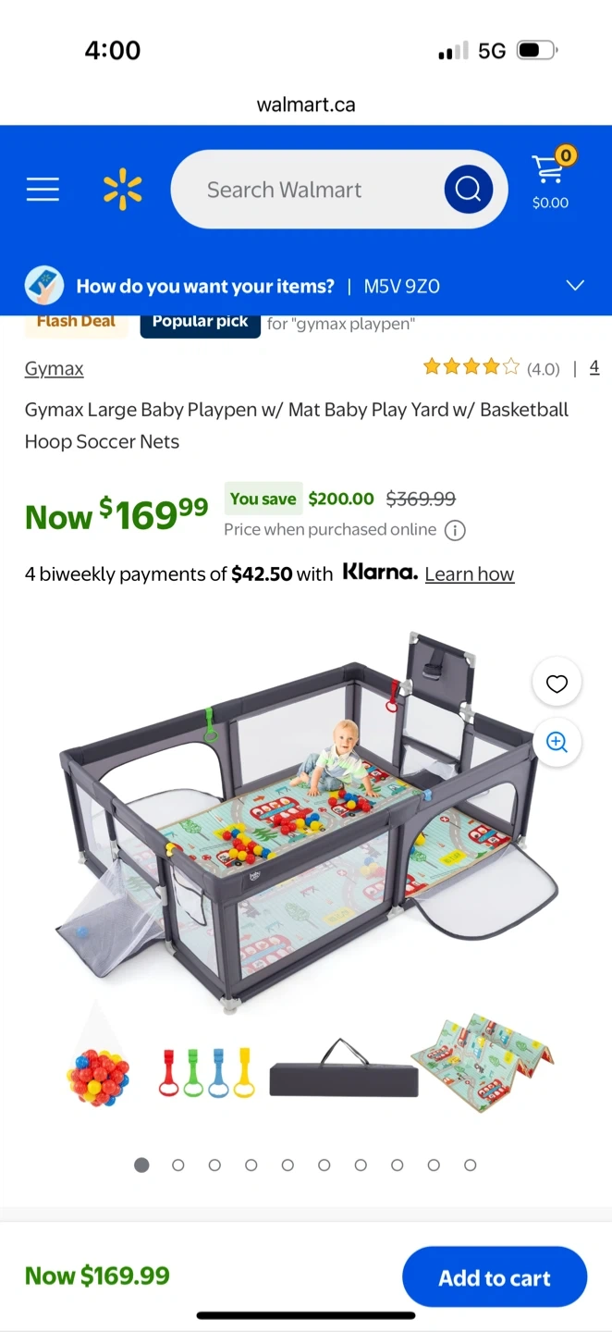Open the hamburger navigation menu
This screenshot has height=1332, width=612.
[x=43, y=190]
